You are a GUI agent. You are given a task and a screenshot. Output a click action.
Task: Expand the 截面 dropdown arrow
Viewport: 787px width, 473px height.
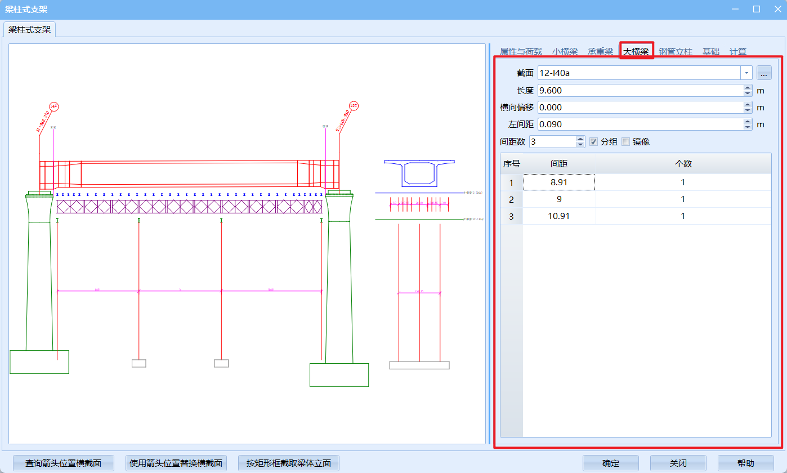[x=746, y=73]
